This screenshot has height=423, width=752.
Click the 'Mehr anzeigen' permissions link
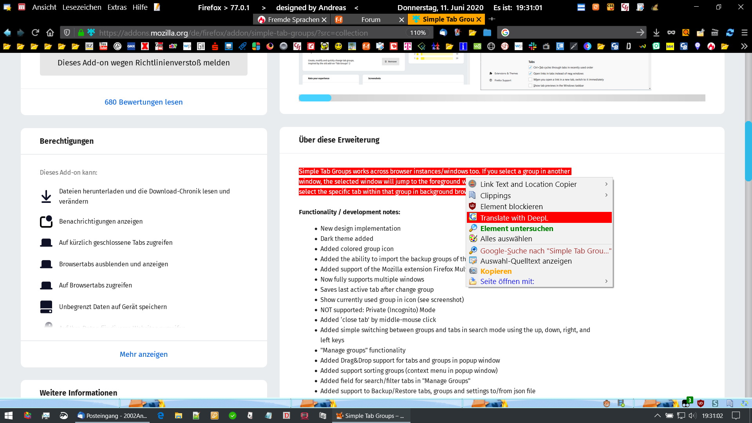click(143, 354)
